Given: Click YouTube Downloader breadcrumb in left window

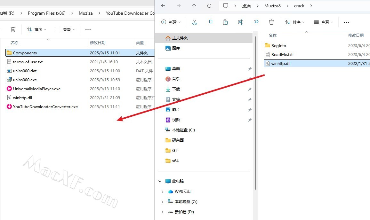Looking at the screenshot, I should click(130, 13).
